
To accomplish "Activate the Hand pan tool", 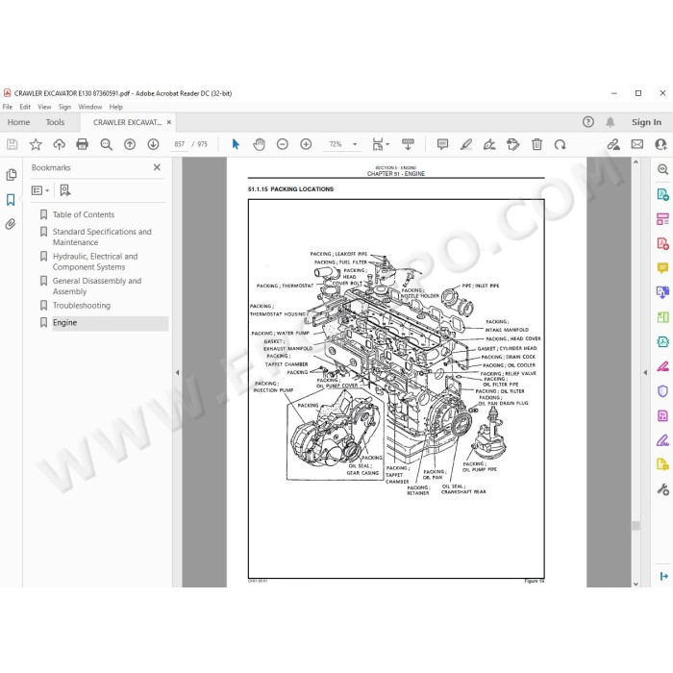I will pyautogui.click(x=259, y=144).
